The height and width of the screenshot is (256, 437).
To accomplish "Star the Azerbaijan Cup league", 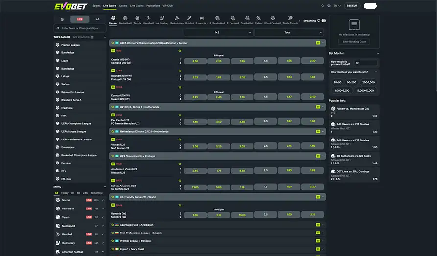I will [x=113, y=225].
